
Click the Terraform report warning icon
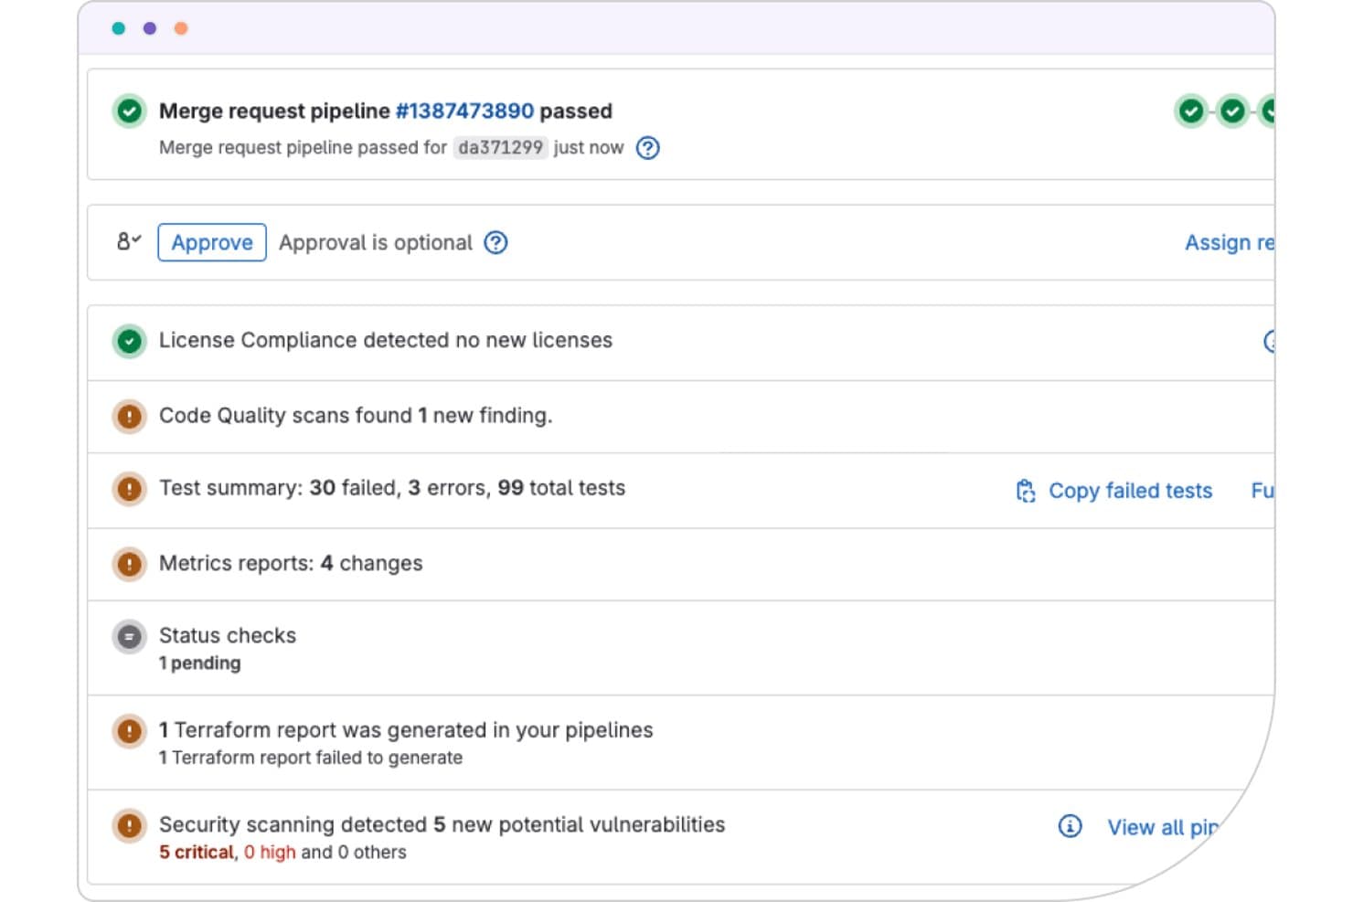click(x=130, y=731)
